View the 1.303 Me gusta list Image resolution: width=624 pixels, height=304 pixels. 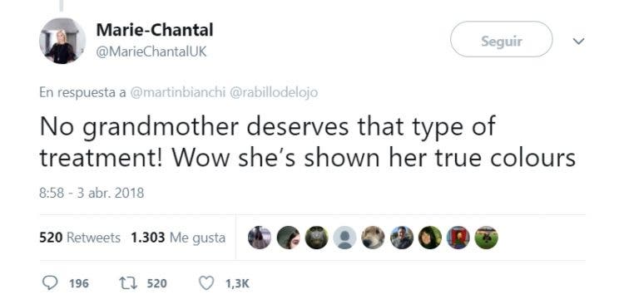coord(178,238)
